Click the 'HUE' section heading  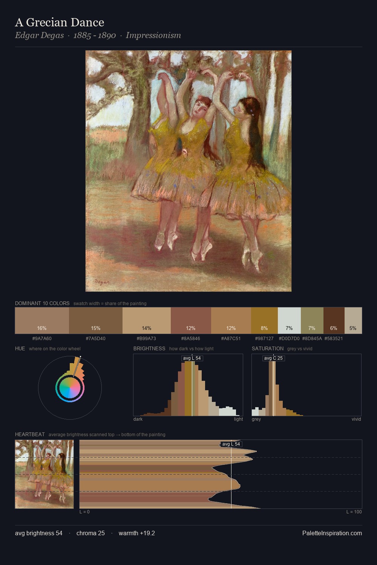20,348
